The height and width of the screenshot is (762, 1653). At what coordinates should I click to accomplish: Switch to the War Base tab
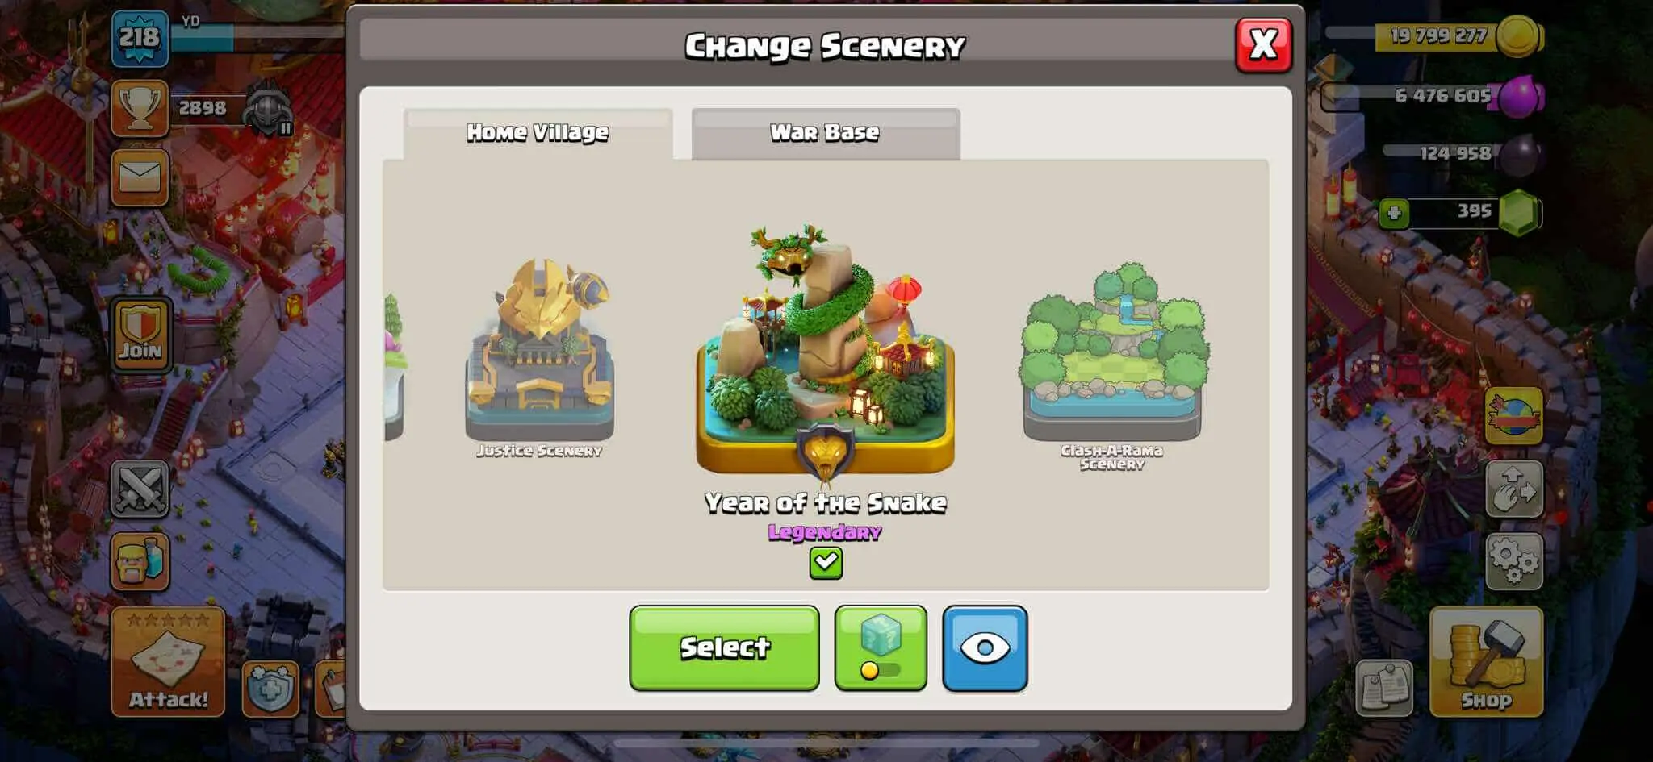[826, 133]
